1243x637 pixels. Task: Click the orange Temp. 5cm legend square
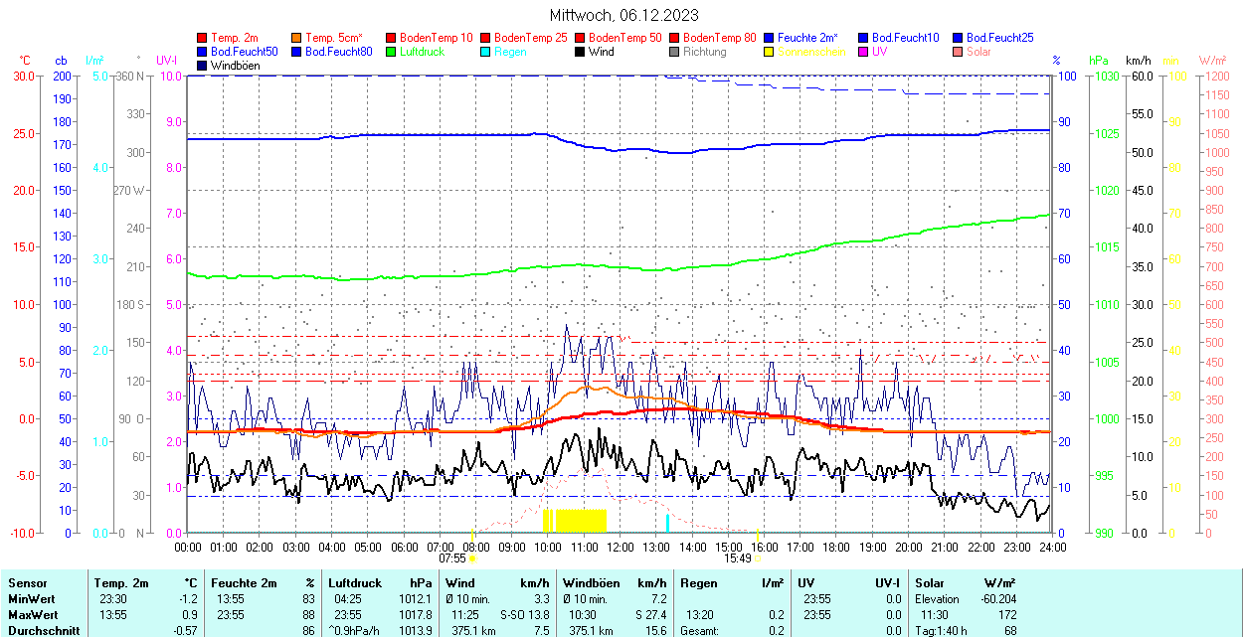point(298,38)
